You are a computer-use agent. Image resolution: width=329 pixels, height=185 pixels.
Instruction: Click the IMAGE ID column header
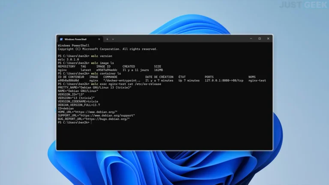coord(103,66)
